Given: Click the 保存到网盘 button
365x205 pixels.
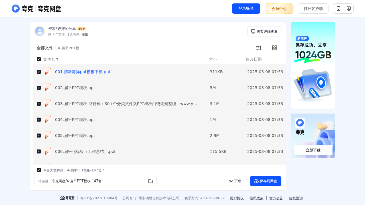Looking at the screenshot, I should pos(265,181).
